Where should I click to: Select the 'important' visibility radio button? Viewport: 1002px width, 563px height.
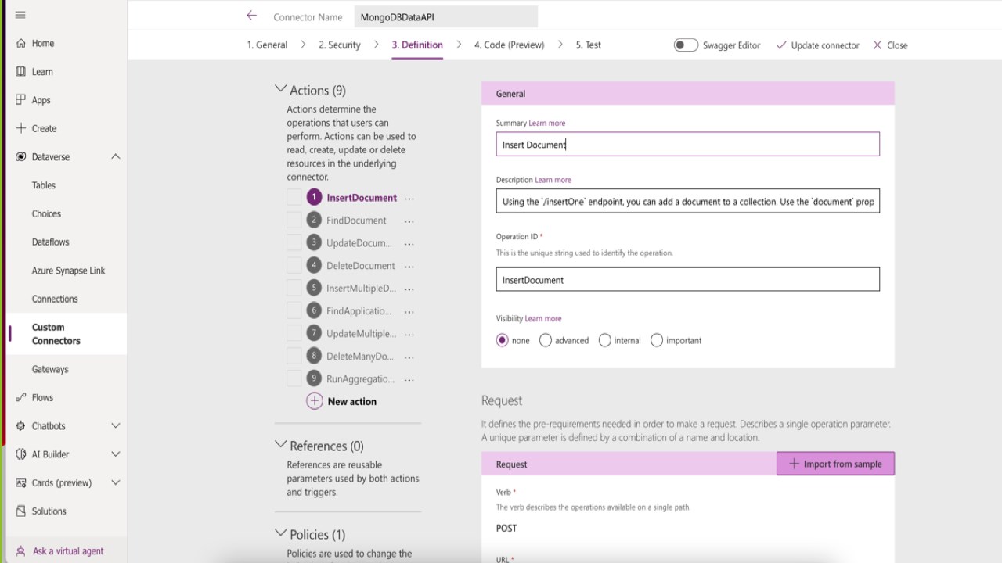pos(657,340)
